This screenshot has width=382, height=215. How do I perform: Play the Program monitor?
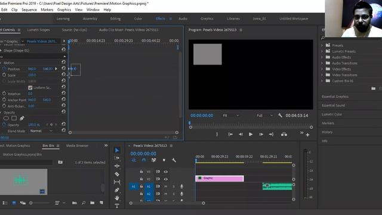tap(251, 134)
